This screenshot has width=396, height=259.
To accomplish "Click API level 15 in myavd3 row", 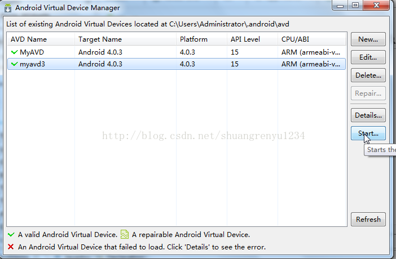I will tap(235, 64).
